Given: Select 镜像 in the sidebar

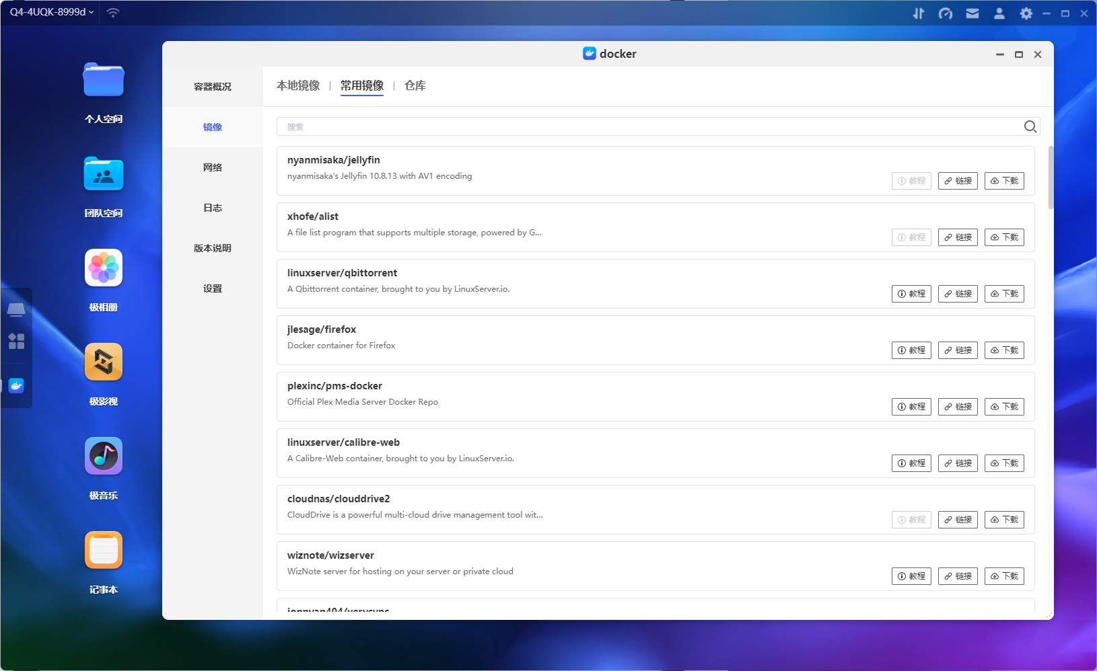Looking at the screenshot, I should (213, 127).
